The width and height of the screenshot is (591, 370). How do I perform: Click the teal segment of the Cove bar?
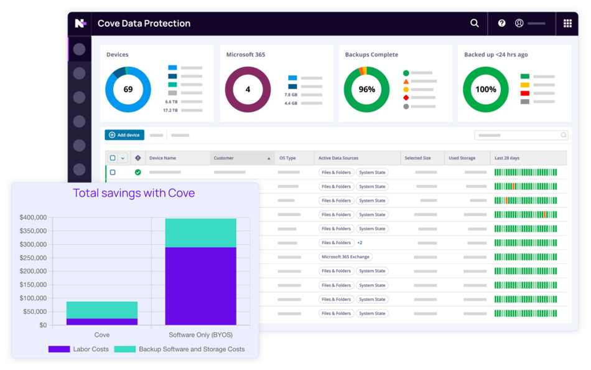tap(102, 310)
